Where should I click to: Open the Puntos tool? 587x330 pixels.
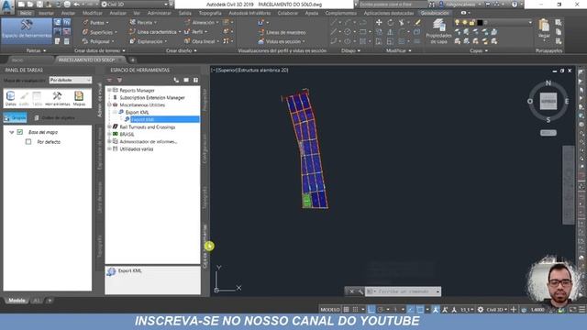[x=95, y=22]
